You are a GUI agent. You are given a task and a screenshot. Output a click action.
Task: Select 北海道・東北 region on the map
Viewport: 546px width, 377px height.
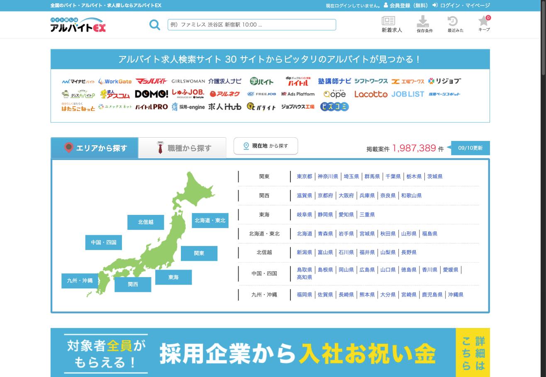point(210,220)
